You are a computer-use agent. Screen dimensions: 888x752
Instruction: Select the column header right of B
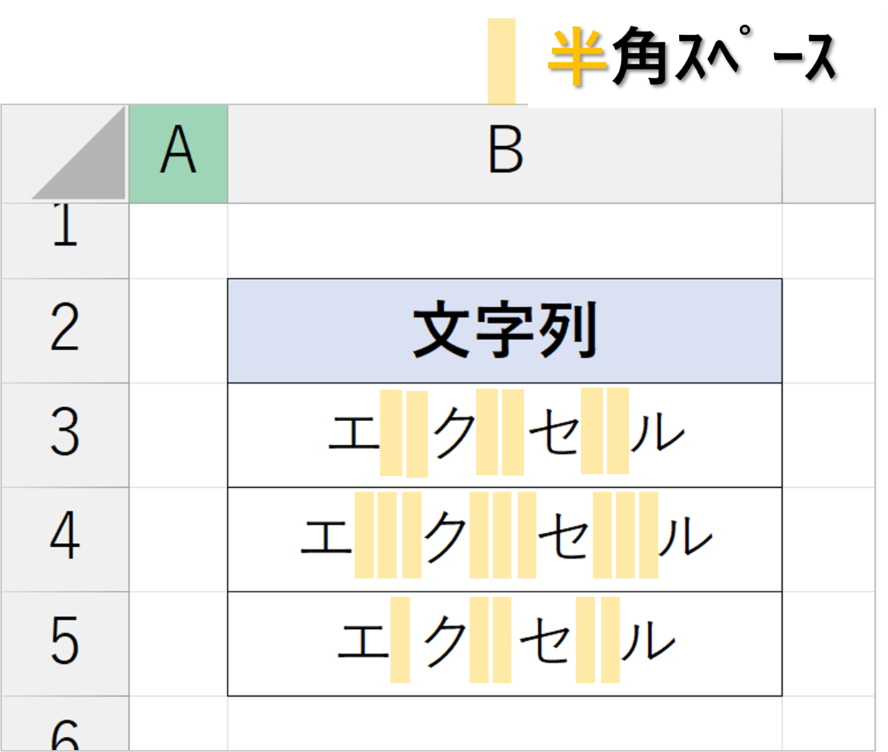coord(829,155)
